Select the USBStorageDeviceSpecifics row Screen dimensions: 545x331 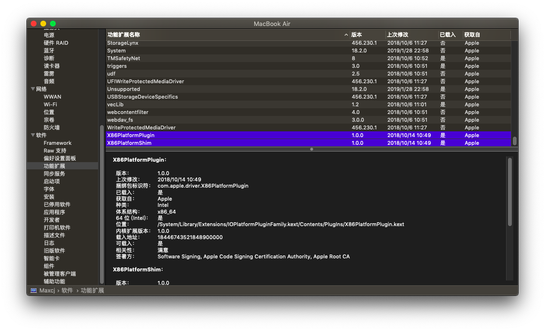(308, 97)
